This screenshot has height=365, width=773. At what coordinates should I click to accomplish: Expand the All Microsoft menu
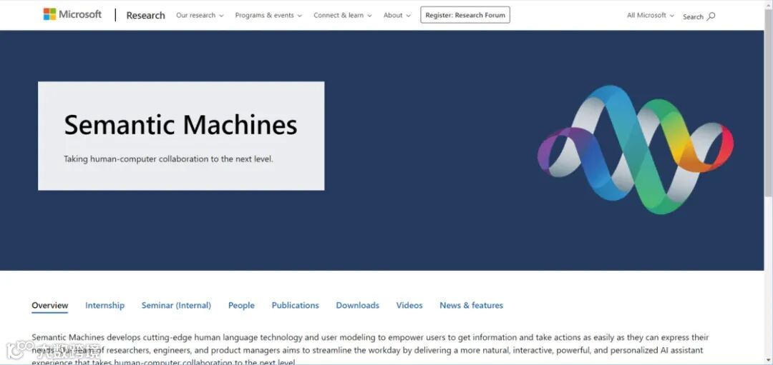click(x=650, y=15)
